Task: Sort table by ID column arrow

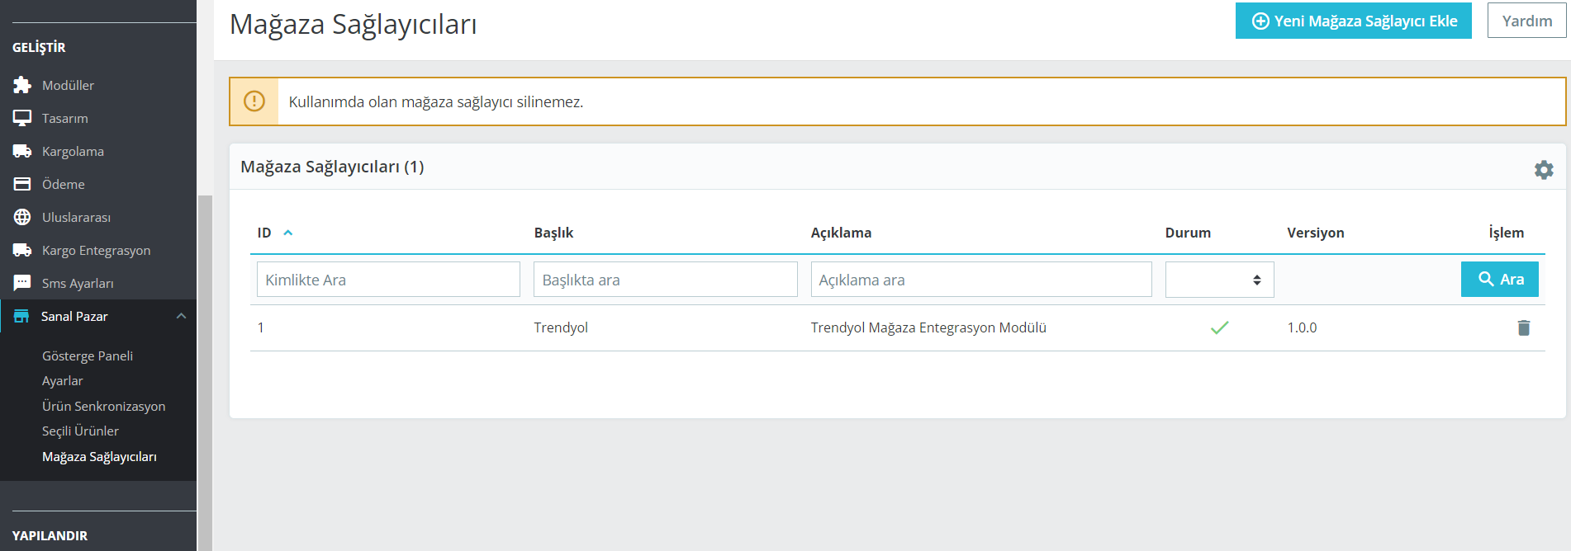Action: coord(288,233)
